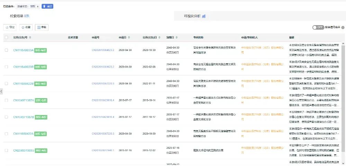Expand the collapsed left side panel arrow
Image resolution: width=346 pixels, height=166 pixels.
click(1, 91)
